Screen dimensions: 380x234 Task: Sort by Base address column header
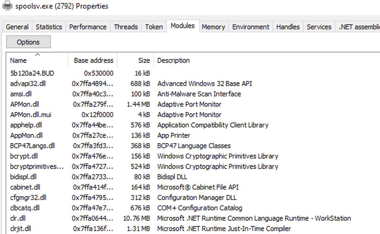[x=93, y=61]
